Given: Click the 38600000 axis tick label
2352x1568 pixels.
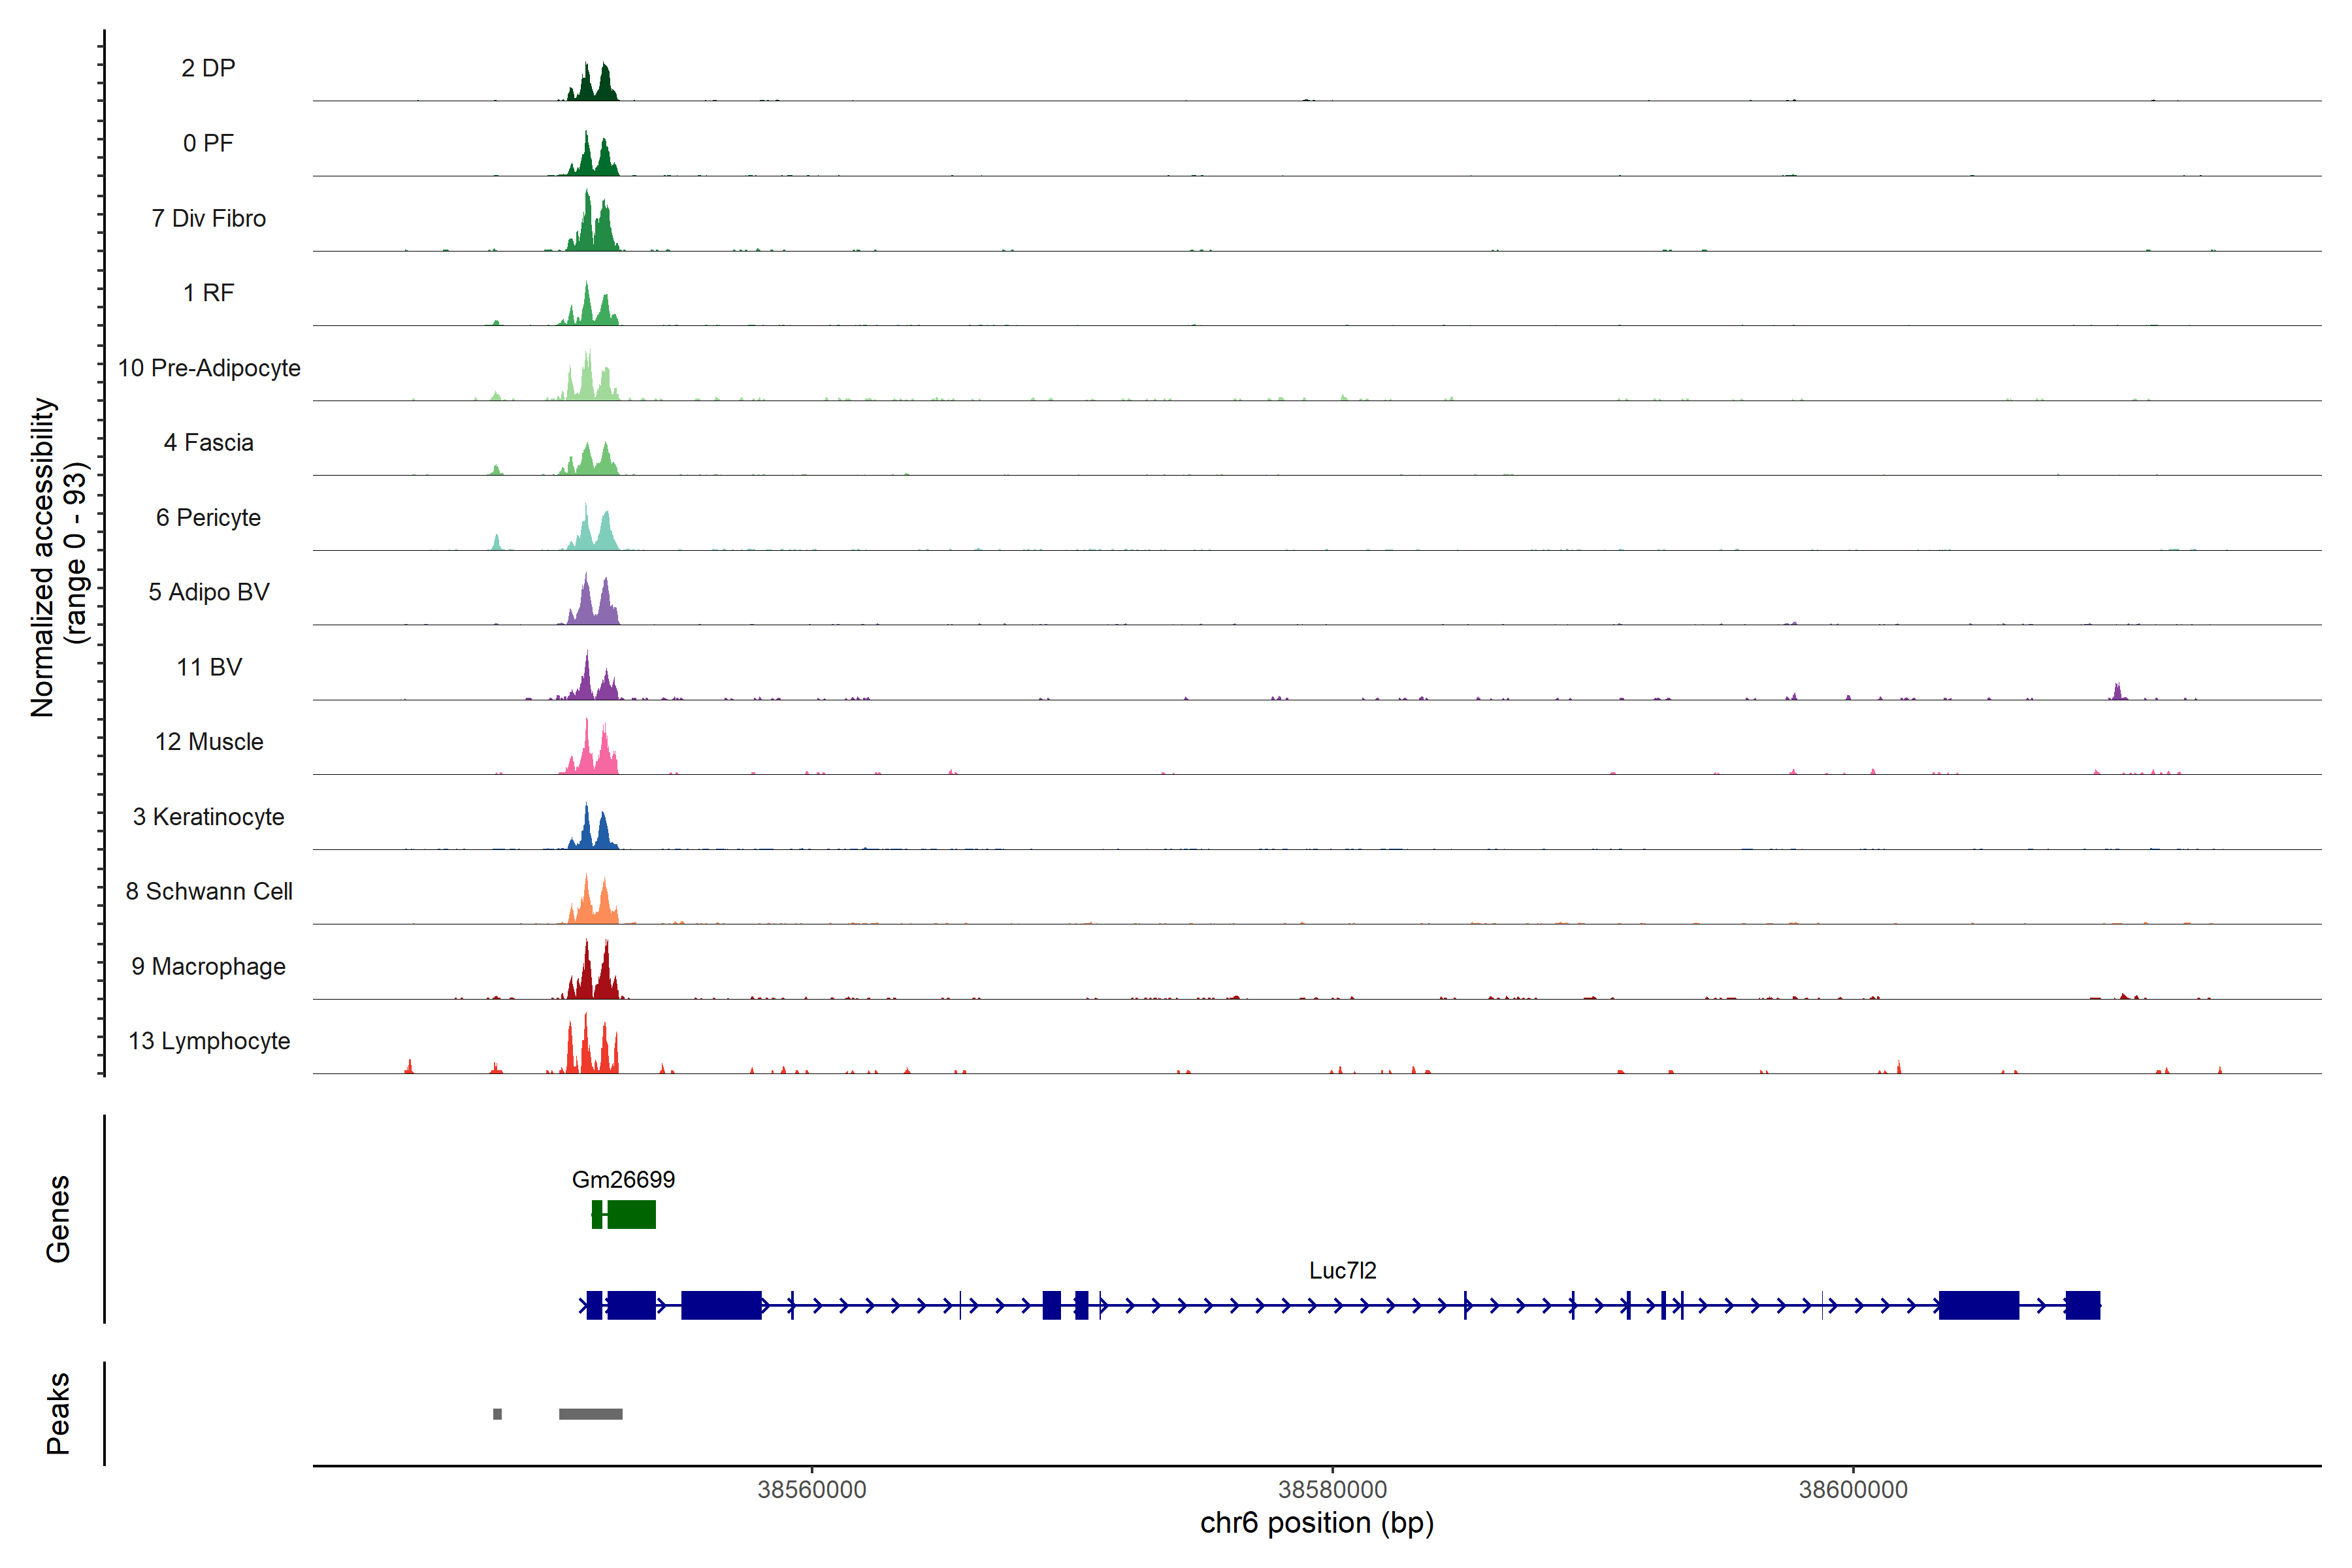Looking at the screenshot, I should 1853,1489.
